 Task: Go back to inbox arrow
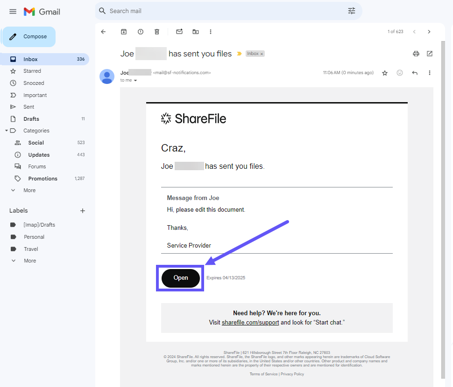pos(103,32)
